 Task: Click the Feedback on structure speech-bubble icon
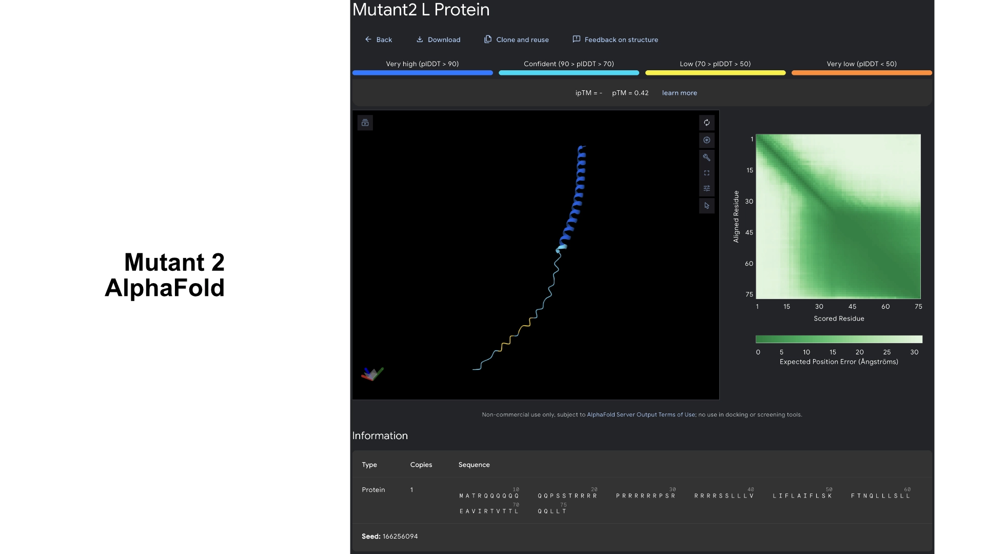pos(577,39)
